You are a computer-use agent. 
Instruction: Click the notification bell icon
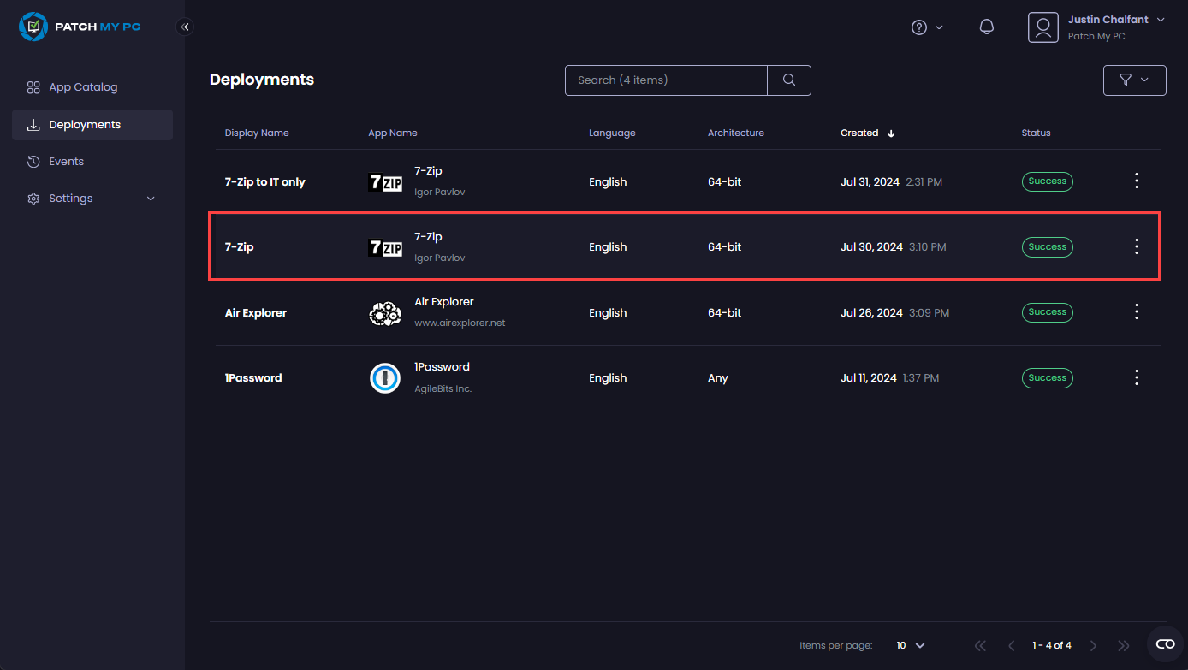pos(986,27)
